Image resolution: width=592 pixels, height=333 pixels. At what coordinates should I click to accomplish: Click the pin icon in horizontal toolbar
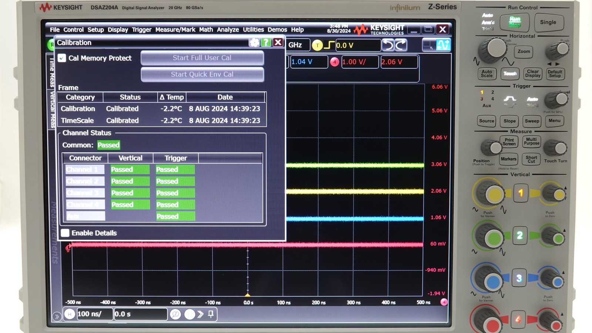point(211,314)
